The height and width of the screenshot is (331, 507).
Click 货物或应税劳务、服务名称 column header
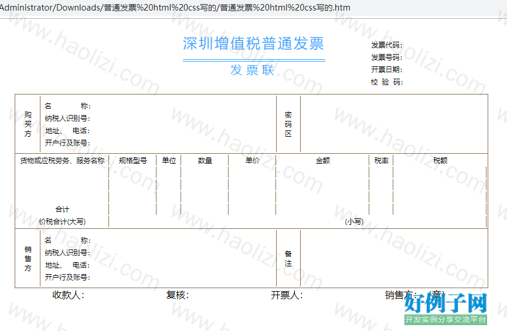[x=62, y=161]
